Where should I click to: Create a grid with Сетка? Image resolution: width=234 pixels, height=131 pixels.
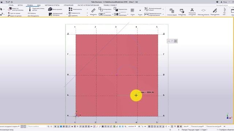[132, 12]
